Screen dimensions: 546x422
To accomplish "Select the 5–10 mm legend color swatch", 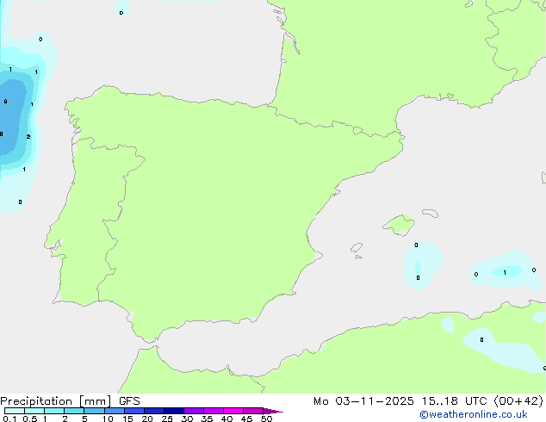I will 94,411.
